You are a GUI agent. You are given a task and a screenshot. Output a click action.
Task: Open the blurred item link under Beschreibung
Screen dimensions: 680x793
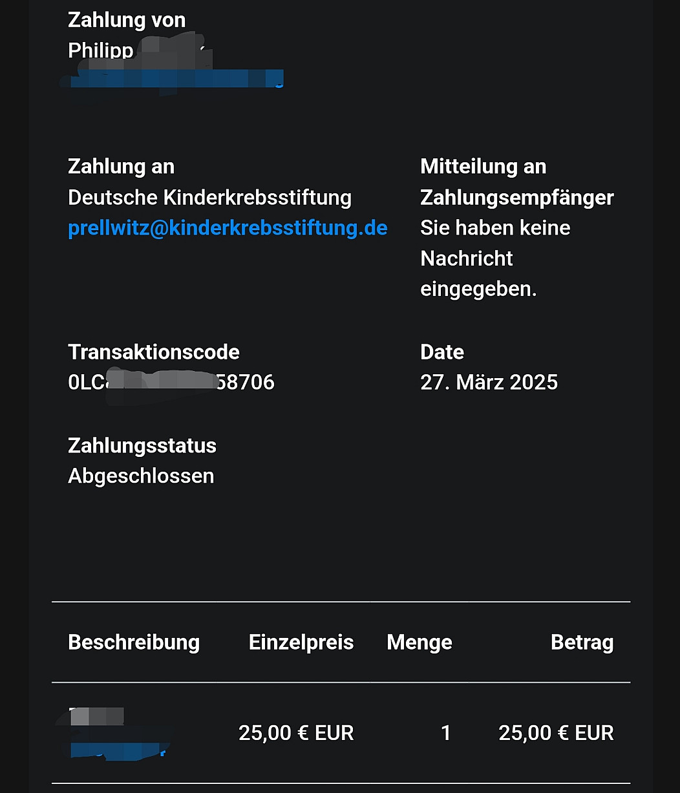click(x=118, y=750)
